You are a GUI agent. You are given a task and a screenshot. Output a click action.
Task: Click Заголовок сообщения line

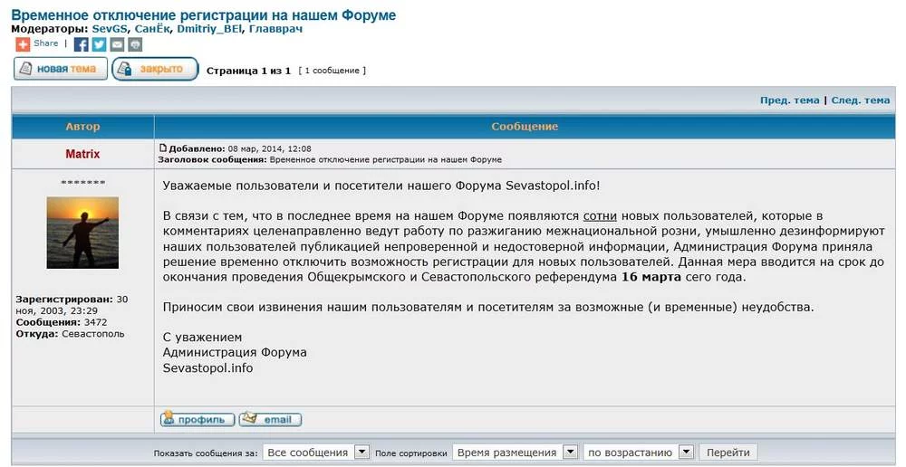(x=330, y=159)
